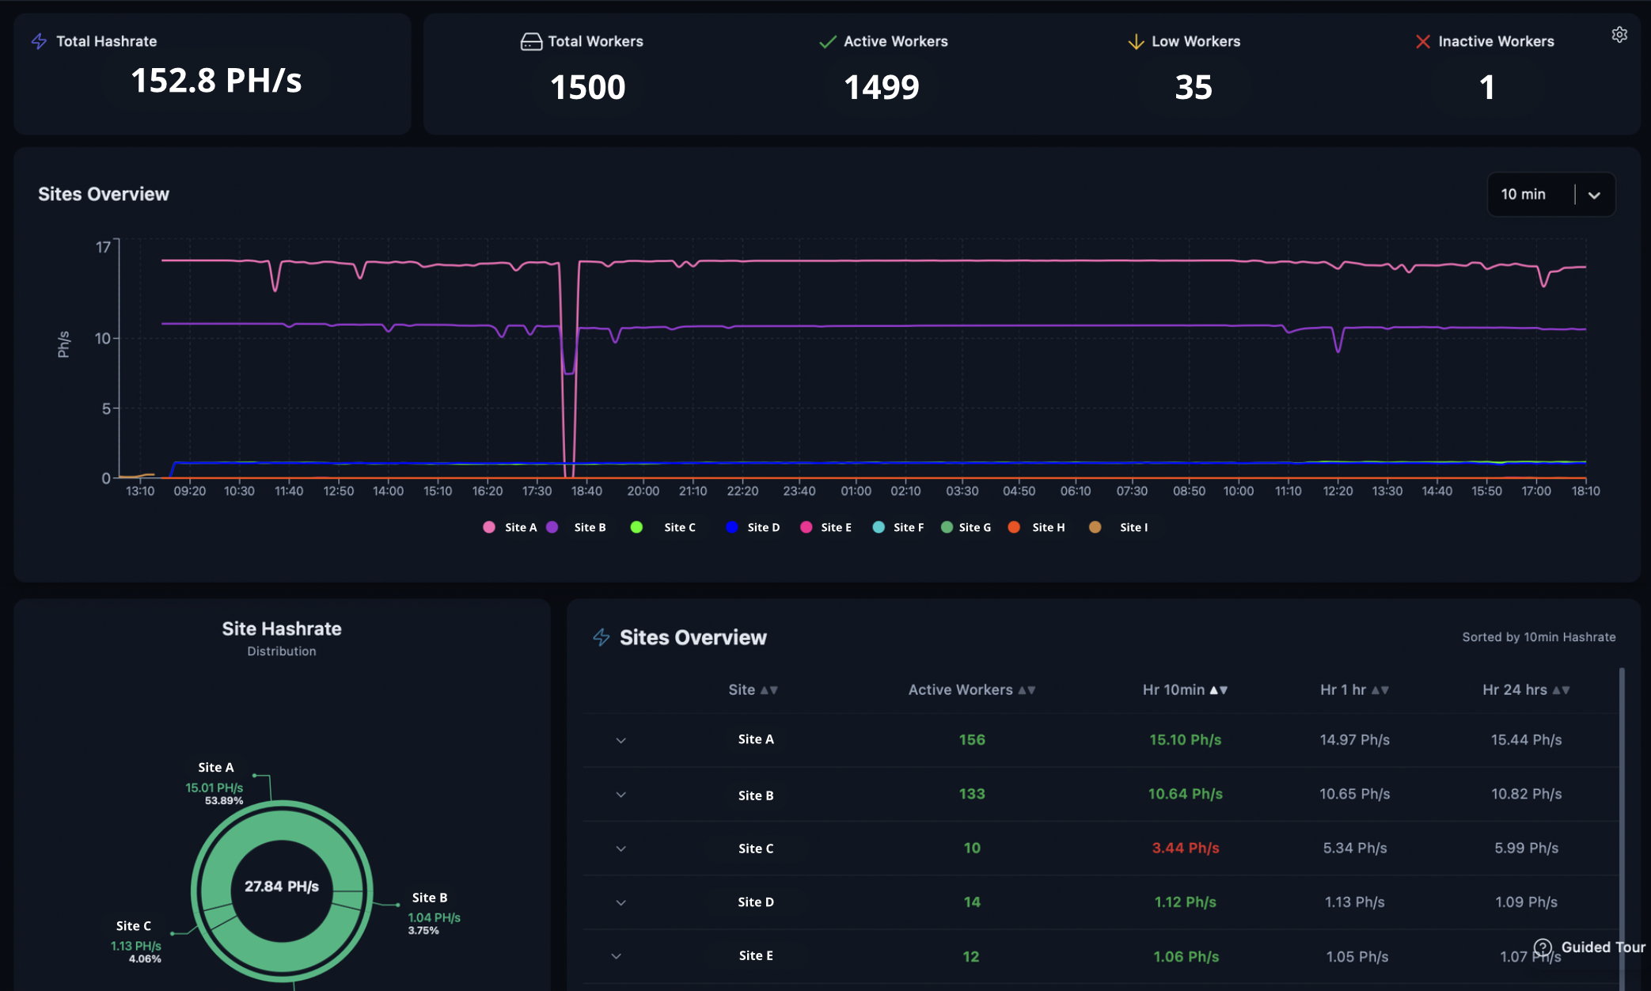Click Site I orange legend swatch
The image size is (1651, 991).
point(1095,527)
